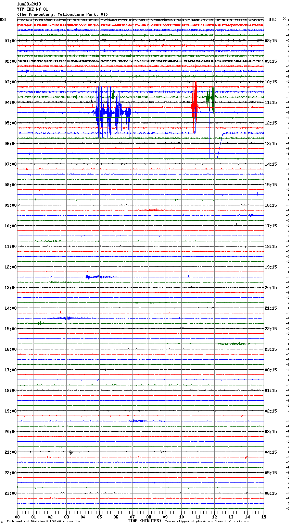Click the Promontory, Yellowstone Park location title
This screenshot has height=526, width=291.
tap(62, 14)
